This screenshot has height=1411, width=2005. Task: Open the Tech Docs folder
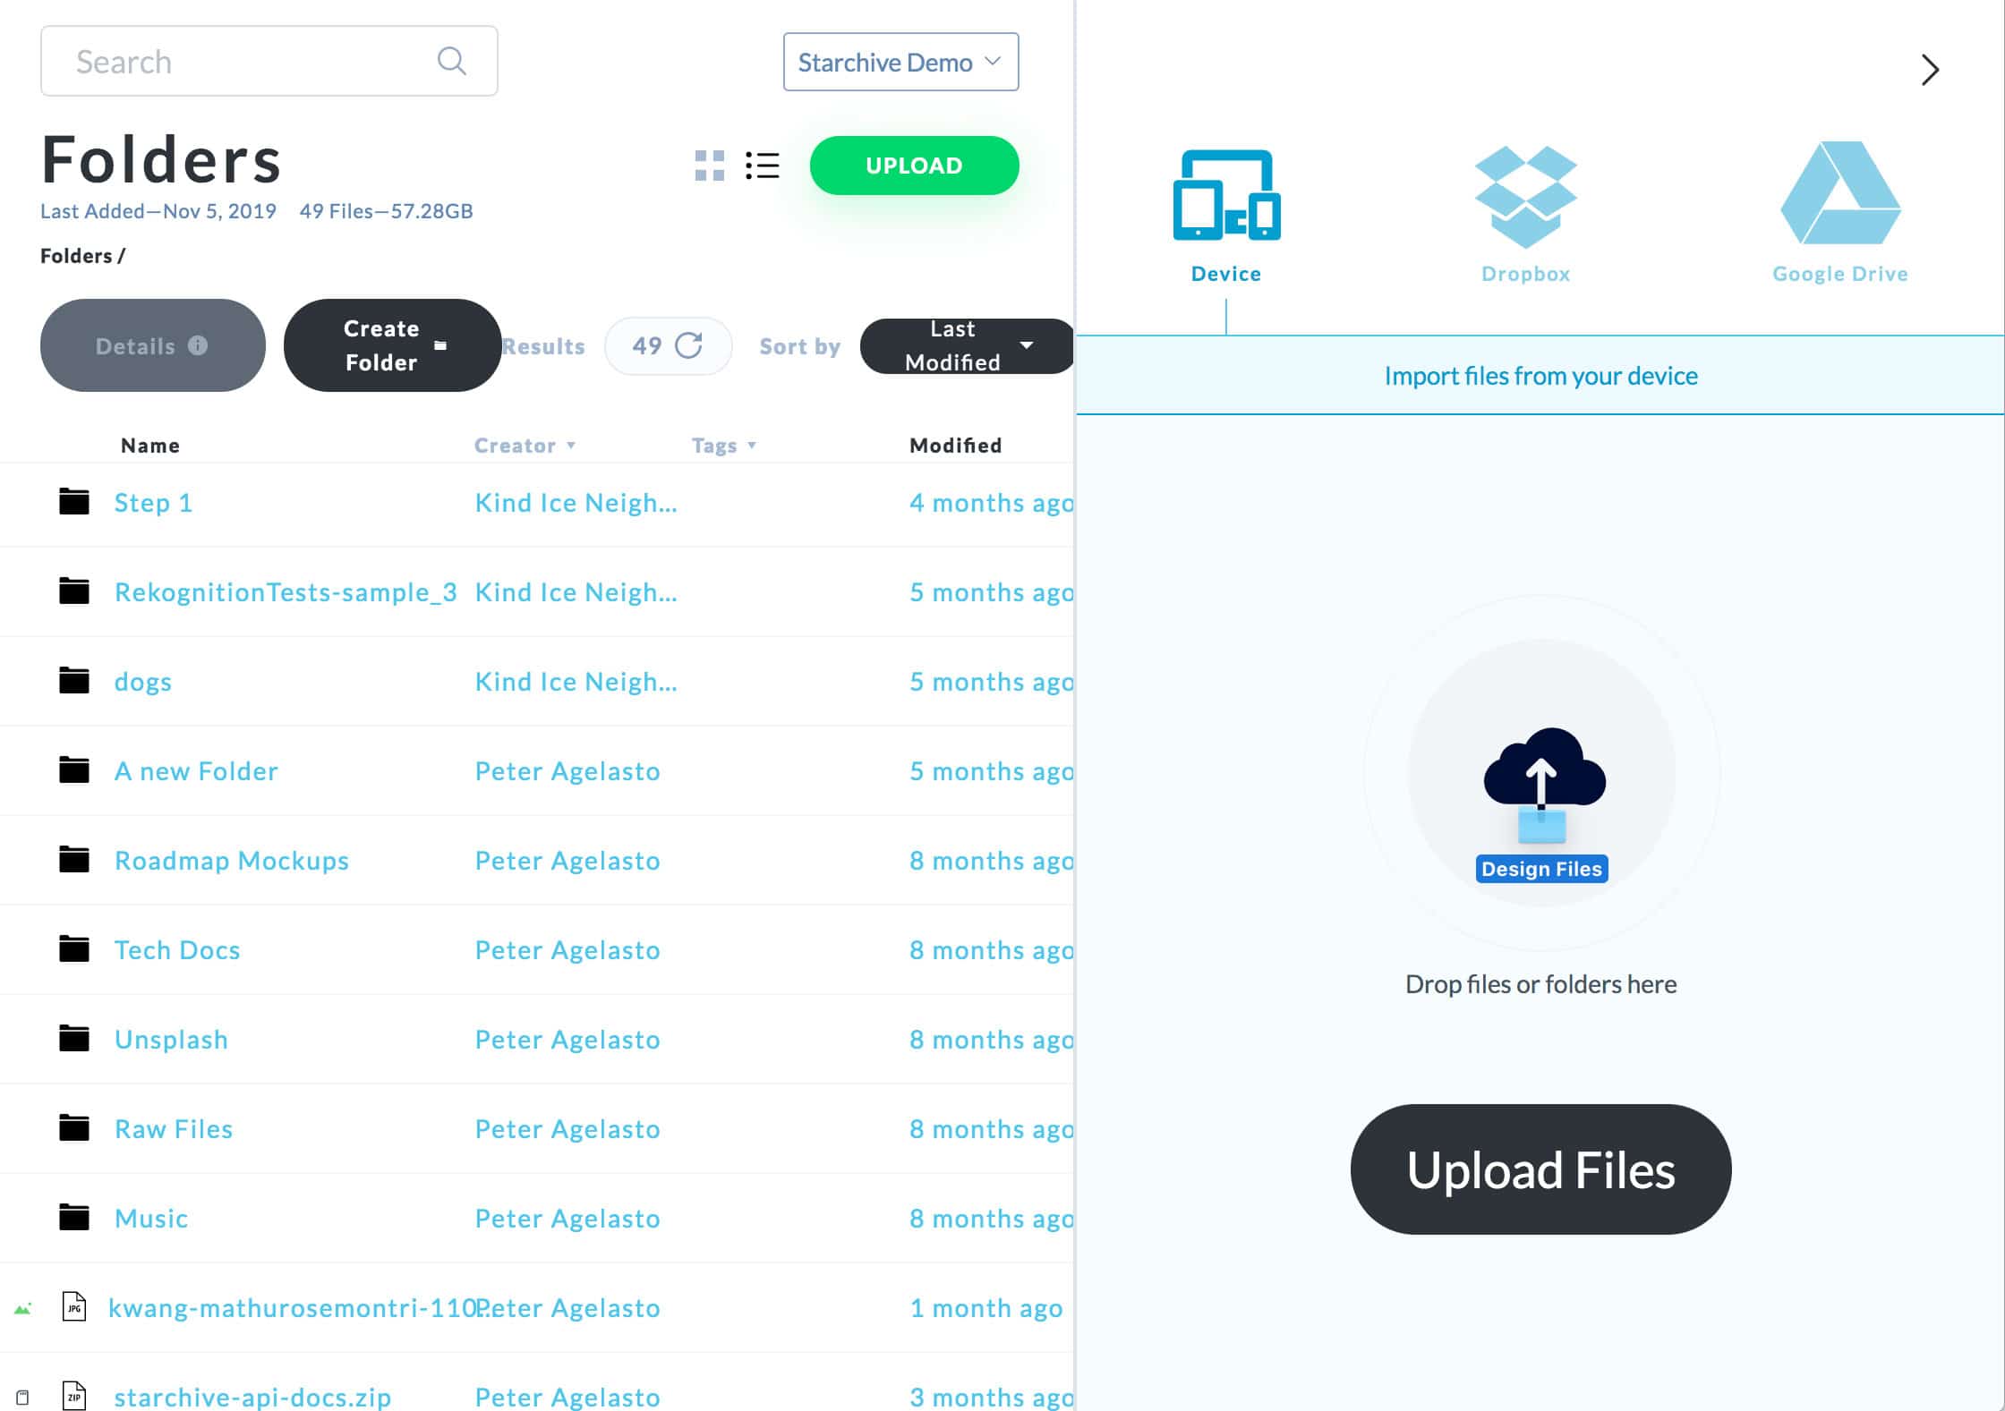coord(177,950)
